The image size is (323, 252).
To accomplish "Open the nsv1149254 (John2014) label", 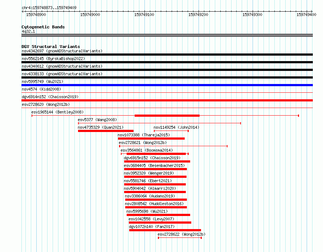I will [176, 127].
